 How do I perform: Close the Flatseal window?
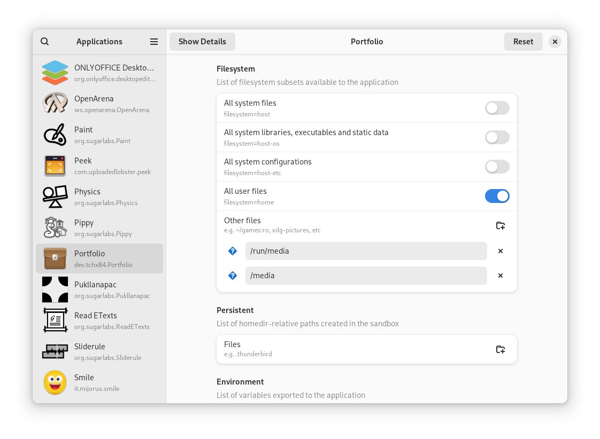555,42
